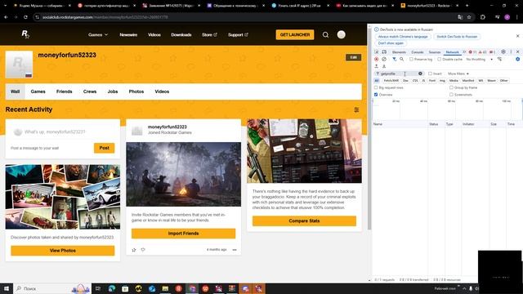523x294 pixels.
Task: Open DevTools settings gear icon
Action: pyautogui.click(x=503, y=52)
